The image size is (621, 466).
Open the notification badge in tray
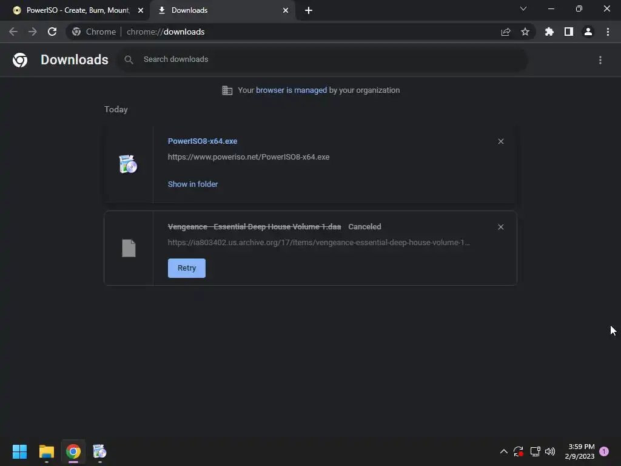tap(604, 451)
